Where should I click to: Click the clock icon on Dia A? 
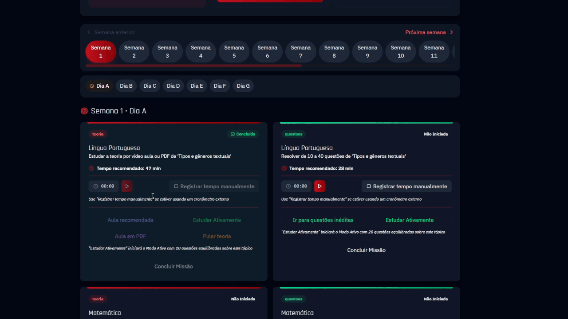click(x=92, y=86)
